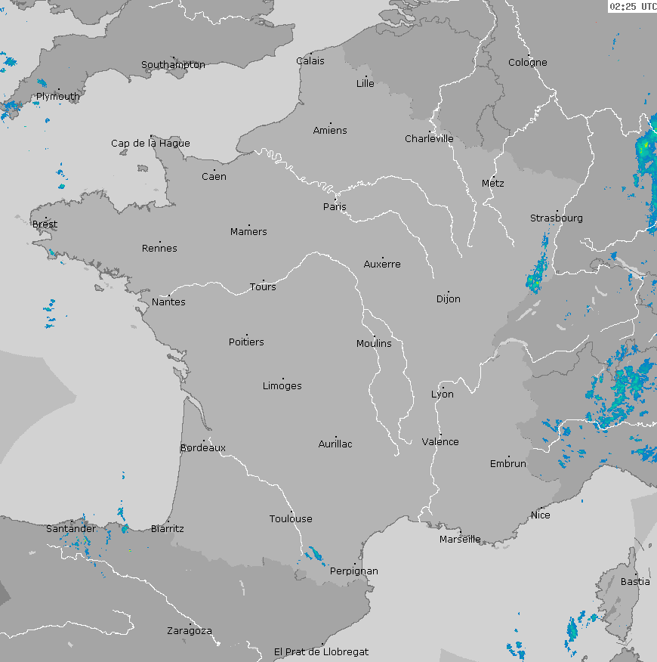Select the Dijon city label
Screen dimensions: 657x662
pos(448,299)
